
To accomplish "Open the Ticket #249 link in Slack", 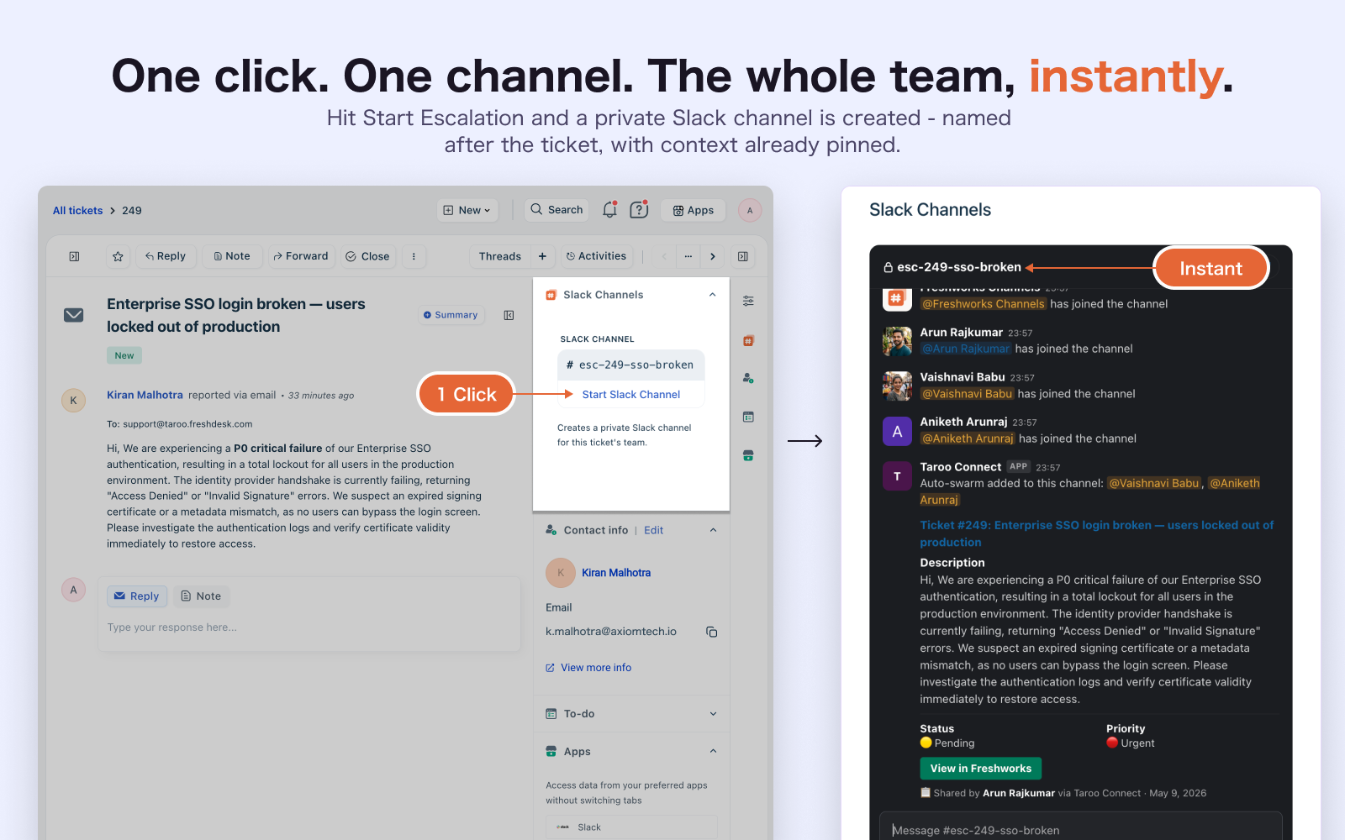I will tap(1097, 533).
